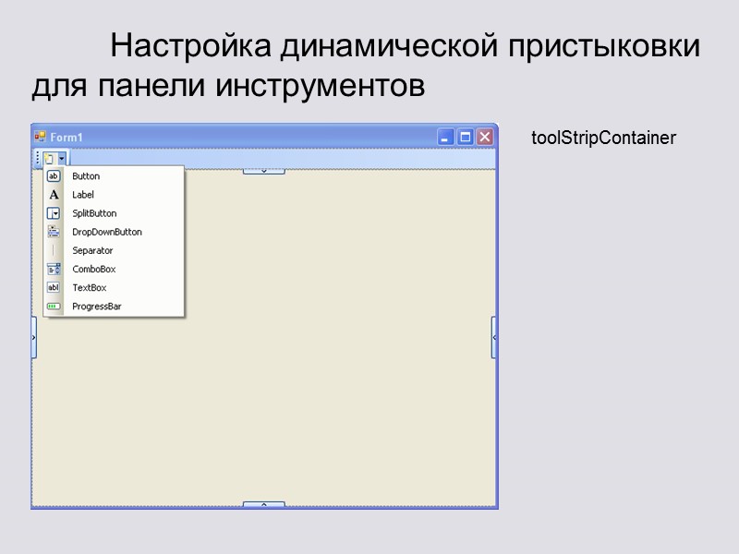Pick ComboBox from the dropdown list

point(114,269)
